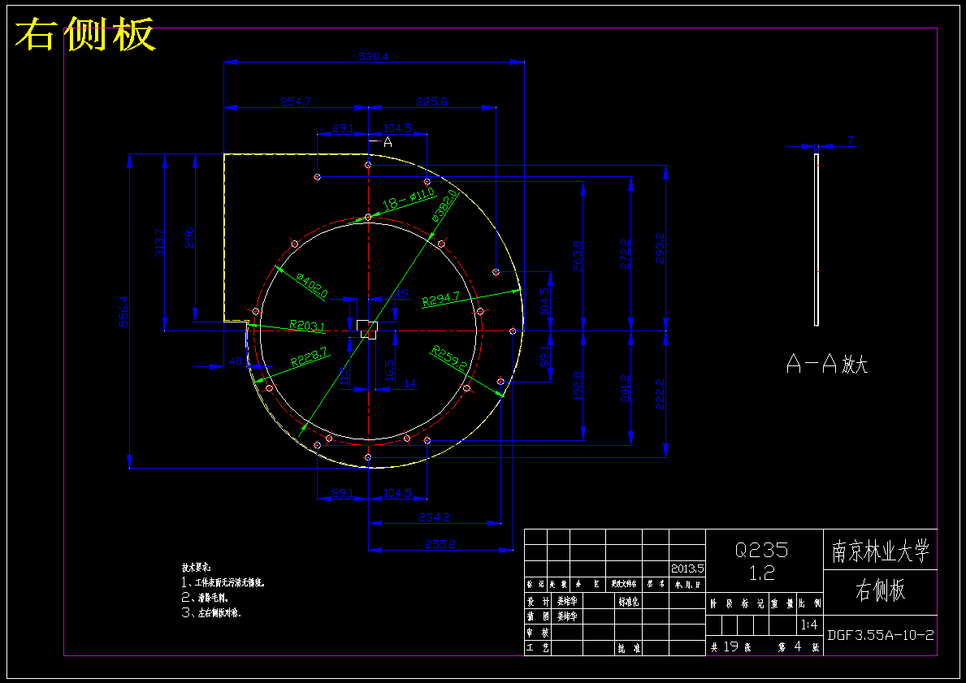Screen dimensions: 966x683
Task: Click the 1:4 scale value
Action: pyautogui.click(x=809, y=625)
